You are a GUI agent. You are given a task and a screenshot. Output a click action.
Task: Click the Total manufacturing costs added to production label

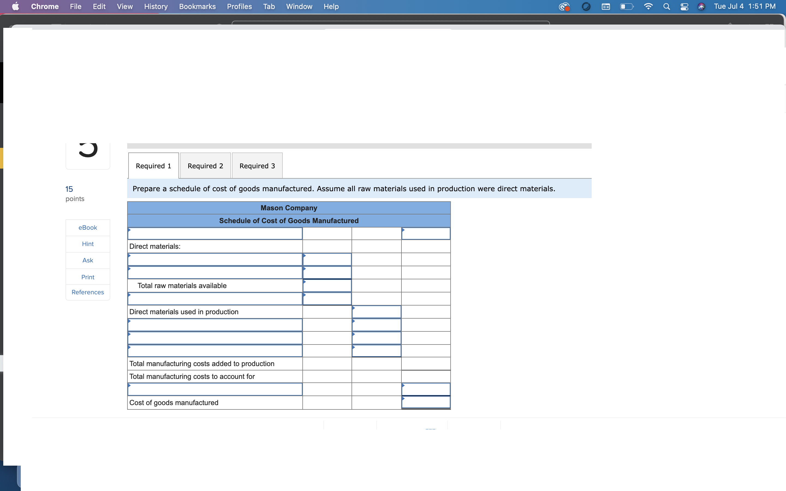point(202,364)
